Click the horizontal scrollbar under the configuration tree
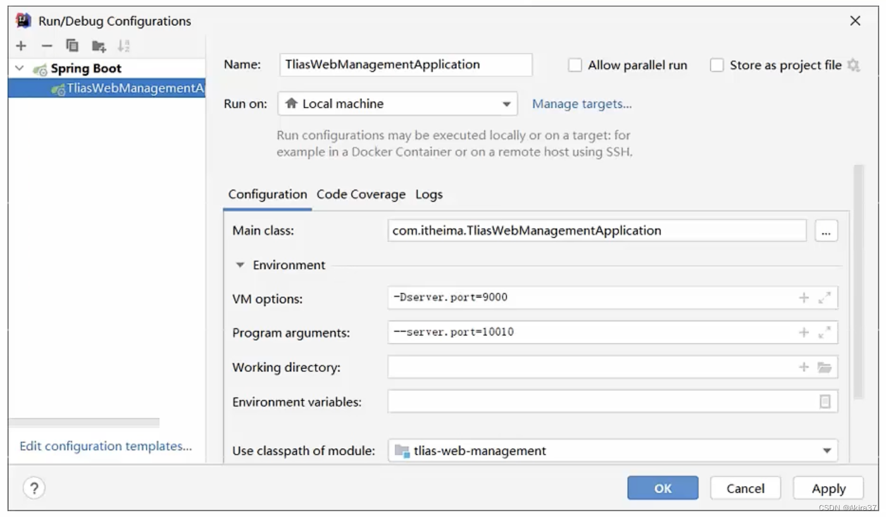This screenshot has height=517, width=886. [84, 423]
